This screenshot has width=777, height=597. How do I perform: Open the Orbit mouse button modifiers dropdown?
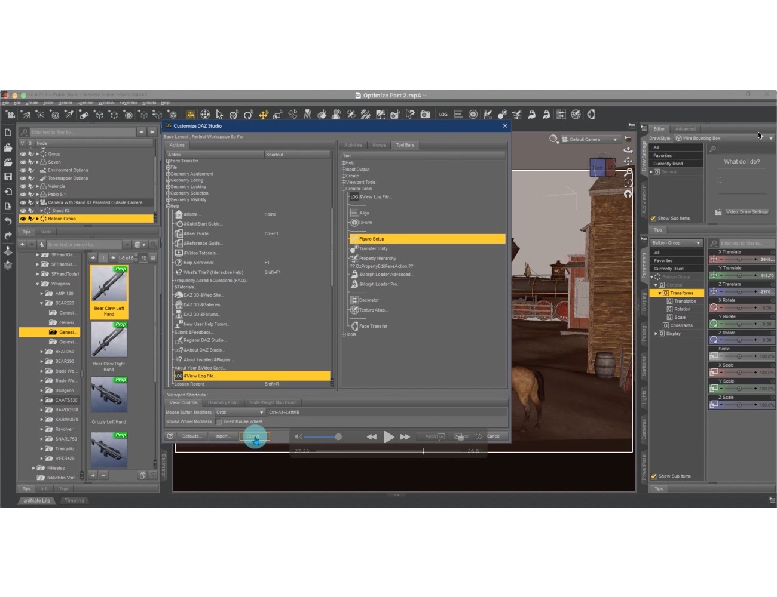tap(239, 413)
